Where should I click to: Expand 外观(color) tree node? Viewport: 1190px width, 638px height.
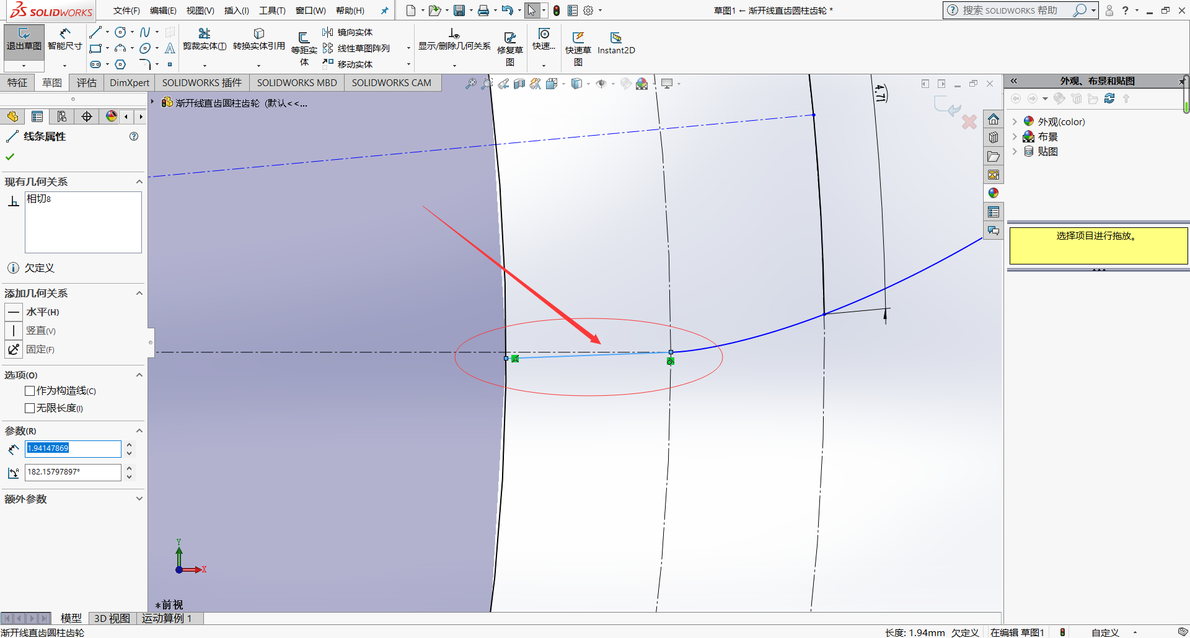pyautogui.click(x=1015, y=121)
